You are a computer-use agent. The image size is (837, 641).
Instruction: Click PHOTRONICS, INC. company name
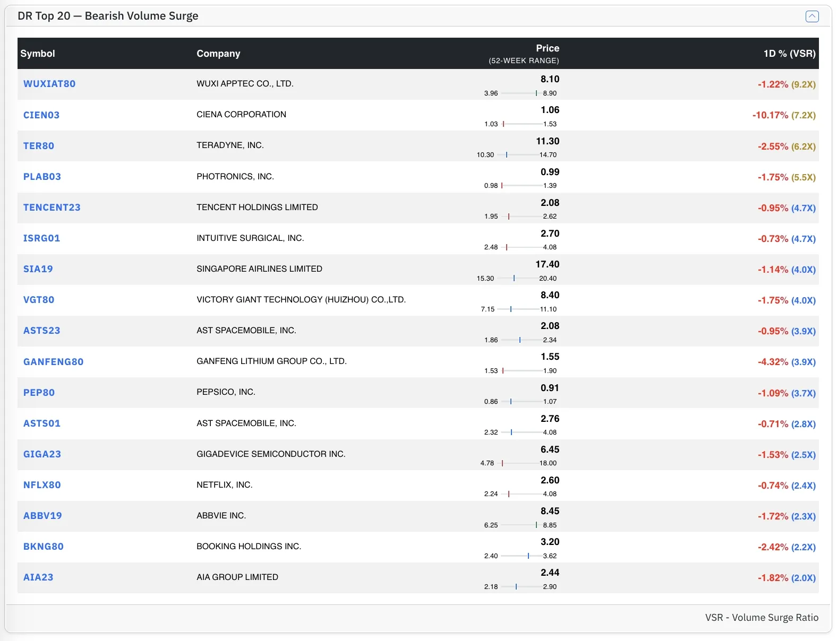click(235, 177)
